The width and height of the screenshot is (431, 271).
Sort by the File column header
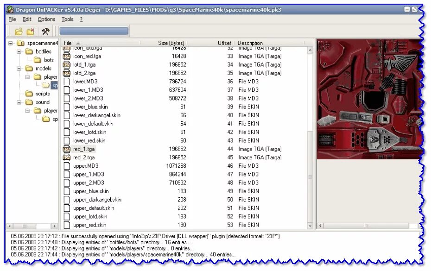[x=100, y=43]
